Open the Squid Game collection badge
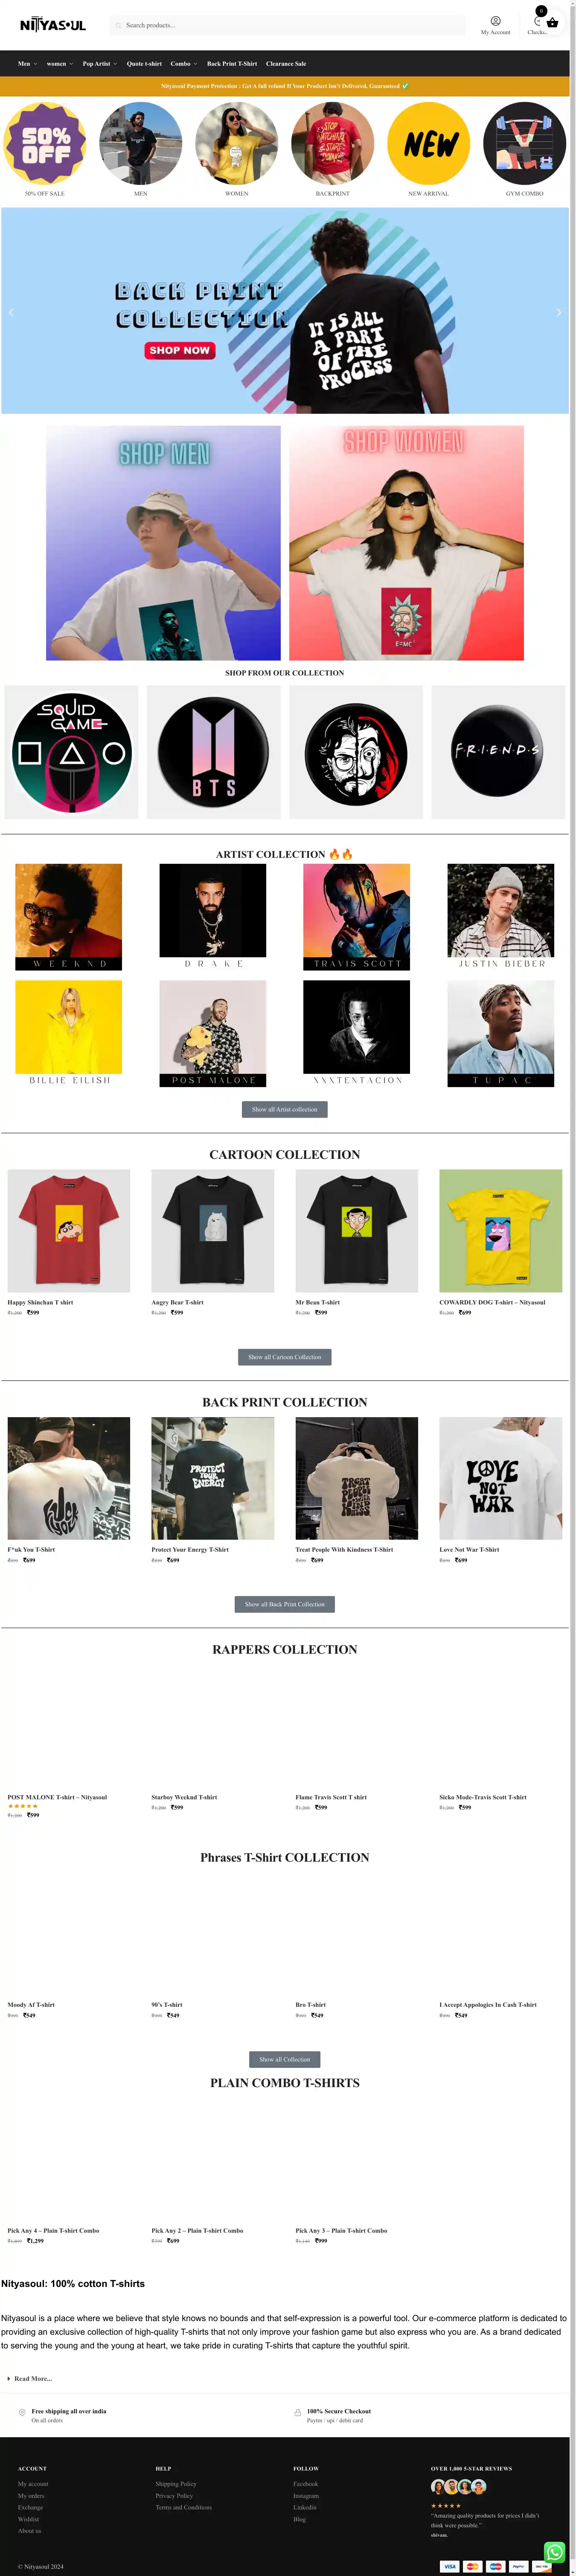Image resolution: width=576 pixels, height=2576 pixels. tap(71, 752)
